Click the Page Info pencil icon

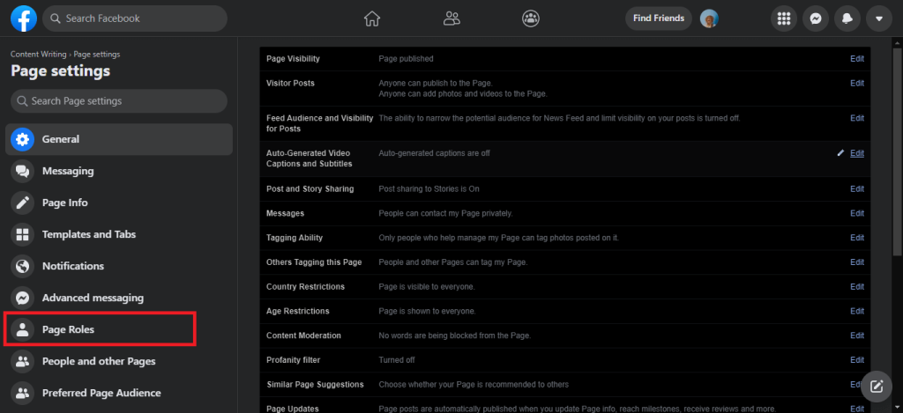[22, 203]
